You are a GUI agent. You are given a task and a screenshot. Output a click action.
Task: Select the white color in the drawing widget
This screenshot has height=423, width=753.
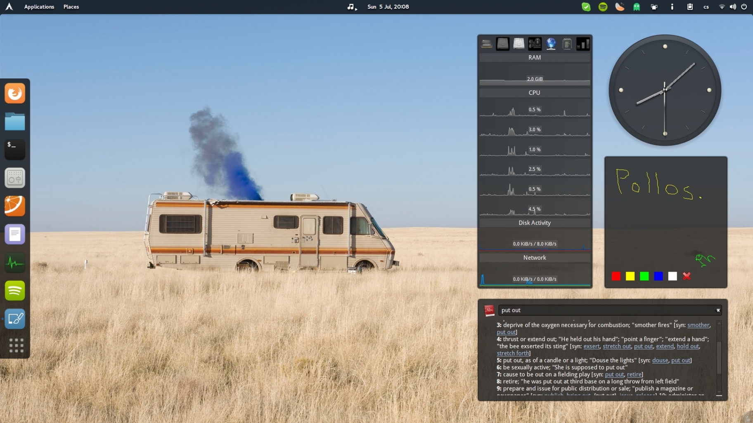coord(672,276)
